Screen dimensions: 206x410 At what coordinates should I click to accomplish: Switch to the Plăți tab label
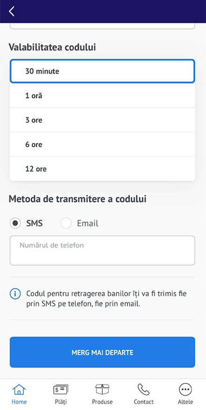pos(61,402)
